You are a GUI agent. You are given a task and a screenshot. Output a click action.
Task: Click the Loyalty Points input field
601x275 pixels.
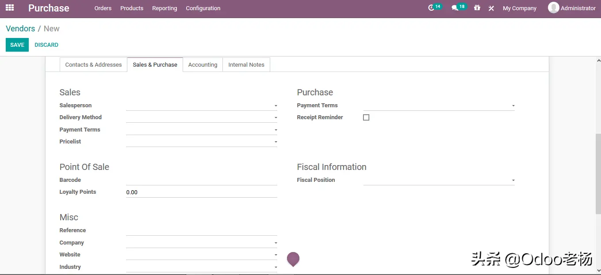(x=201, y=192)
